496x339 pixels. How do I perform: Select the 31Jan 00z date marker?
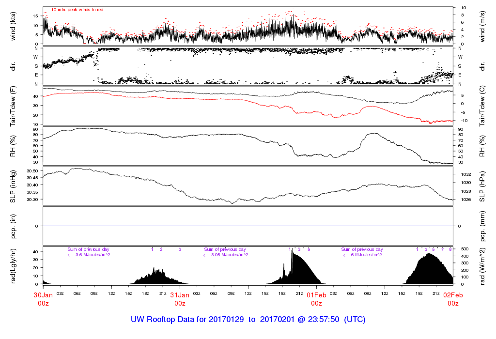[180, 298]
